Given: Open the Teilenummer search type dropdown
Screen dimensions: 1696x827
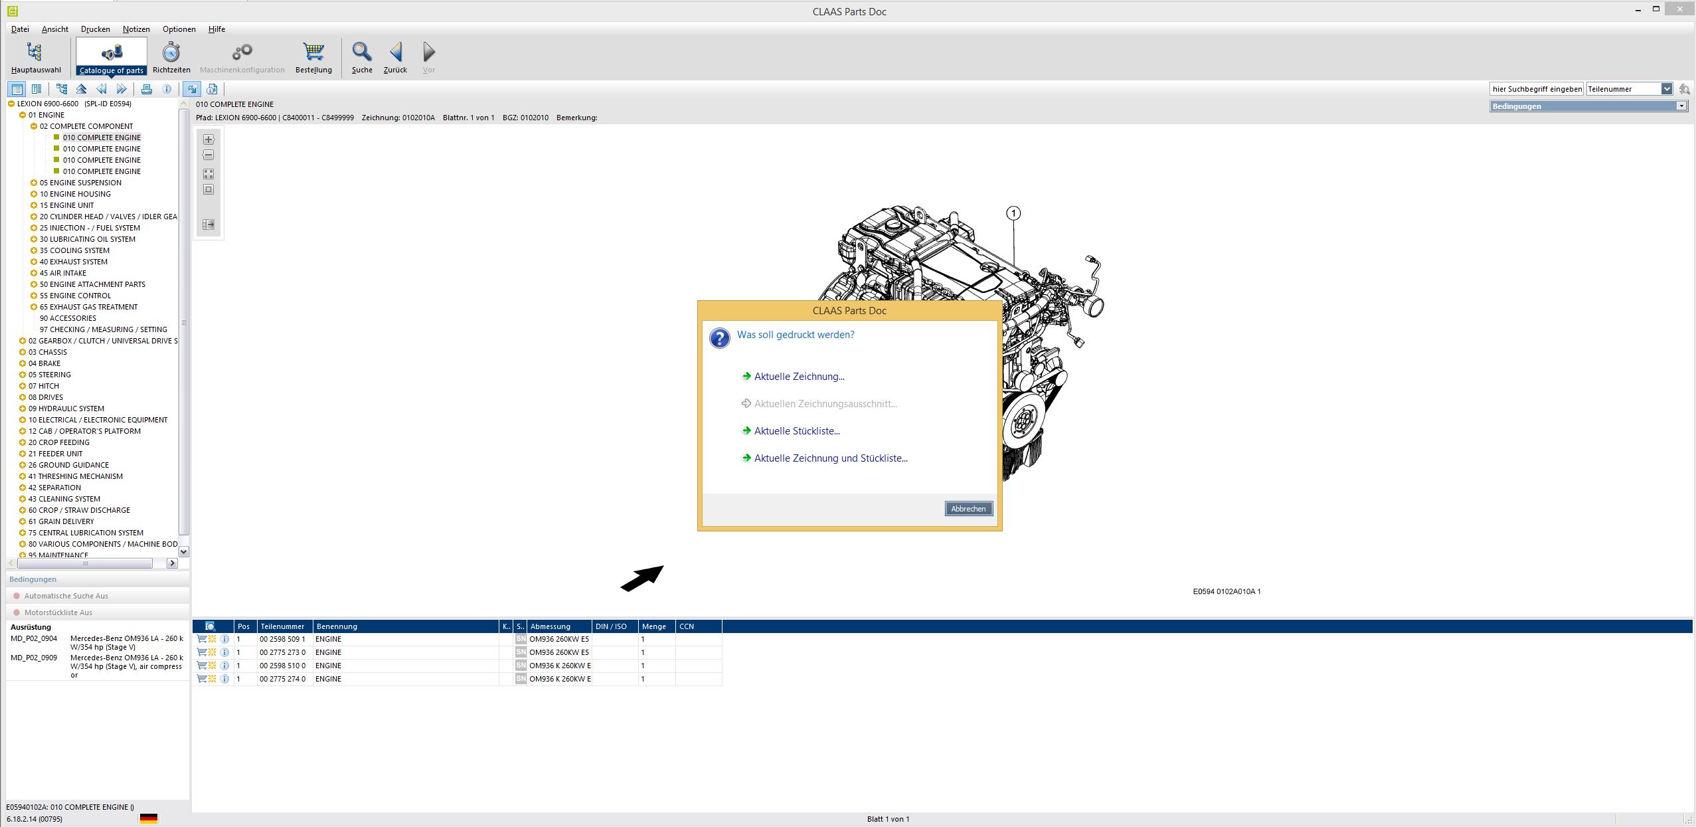Looking at the screenshot, I should point(1667,89).
